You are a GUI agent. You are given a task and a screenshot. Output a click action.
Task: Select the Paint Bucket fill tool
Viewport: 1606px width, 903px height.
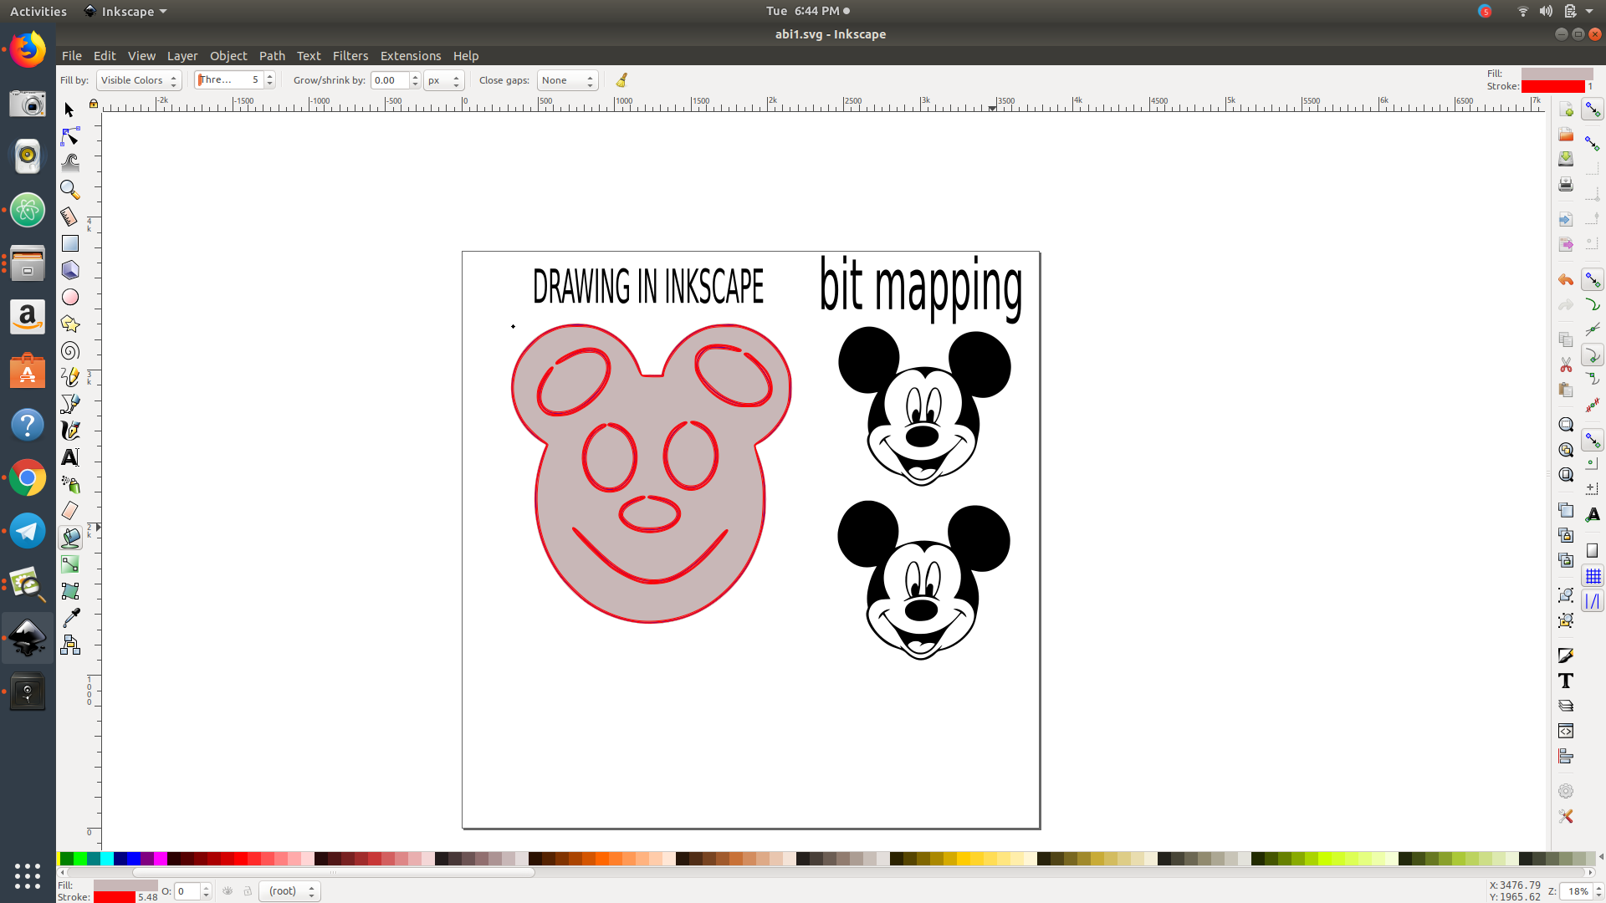(69, 538)
